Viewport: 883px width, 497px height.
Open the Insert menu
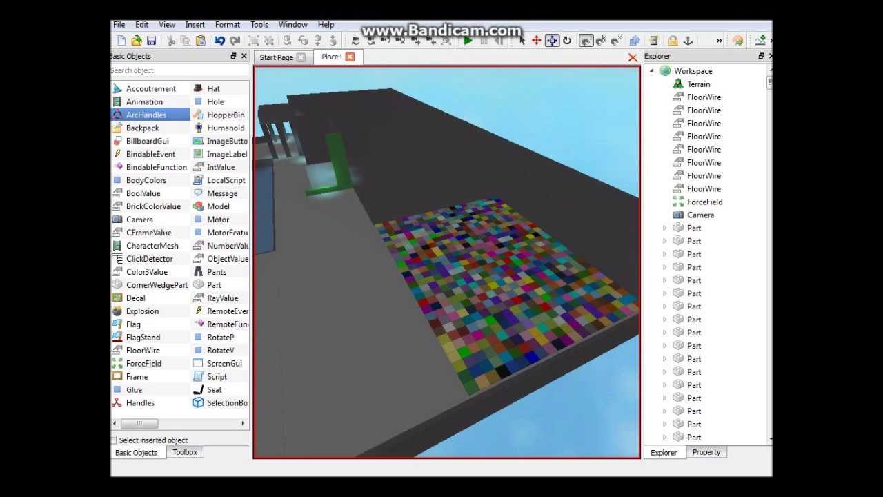tap(195, 24)
